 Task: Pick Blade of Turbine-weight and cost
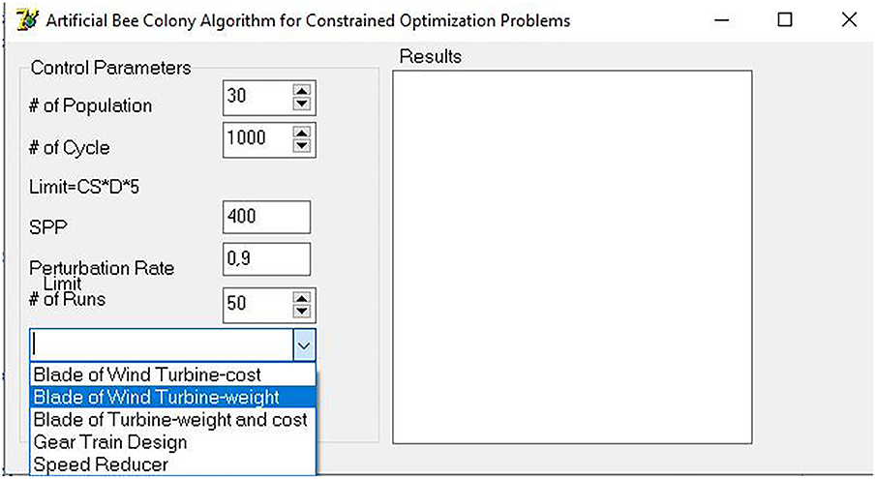click(x=170, y=419)
